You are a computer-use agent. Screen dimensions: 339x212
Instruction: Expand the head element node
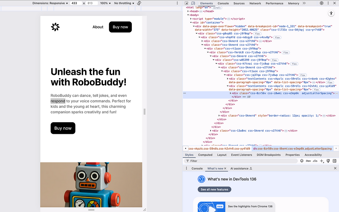click(x=188, y=11)
